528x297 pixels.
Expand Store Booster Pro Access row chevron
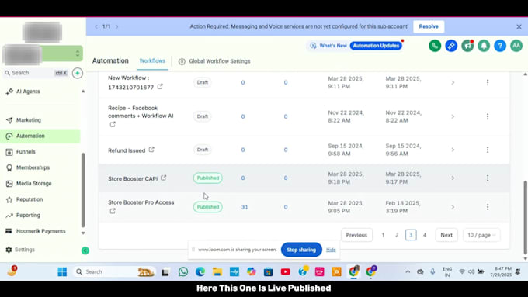[x=453, y=207]
